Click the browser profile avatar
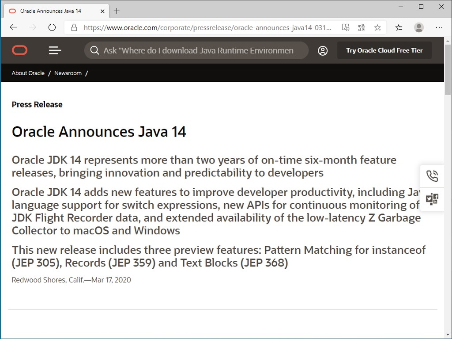 pos(418,27)
